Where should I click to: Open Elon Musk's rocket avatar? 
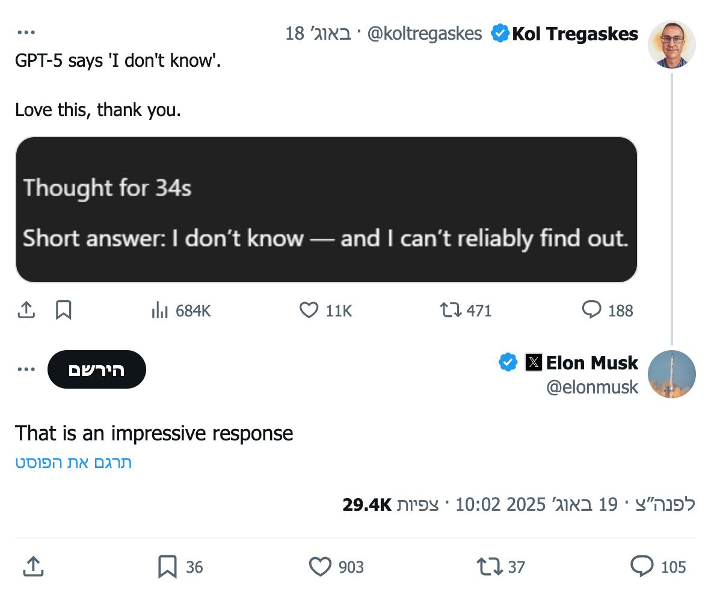672,374
